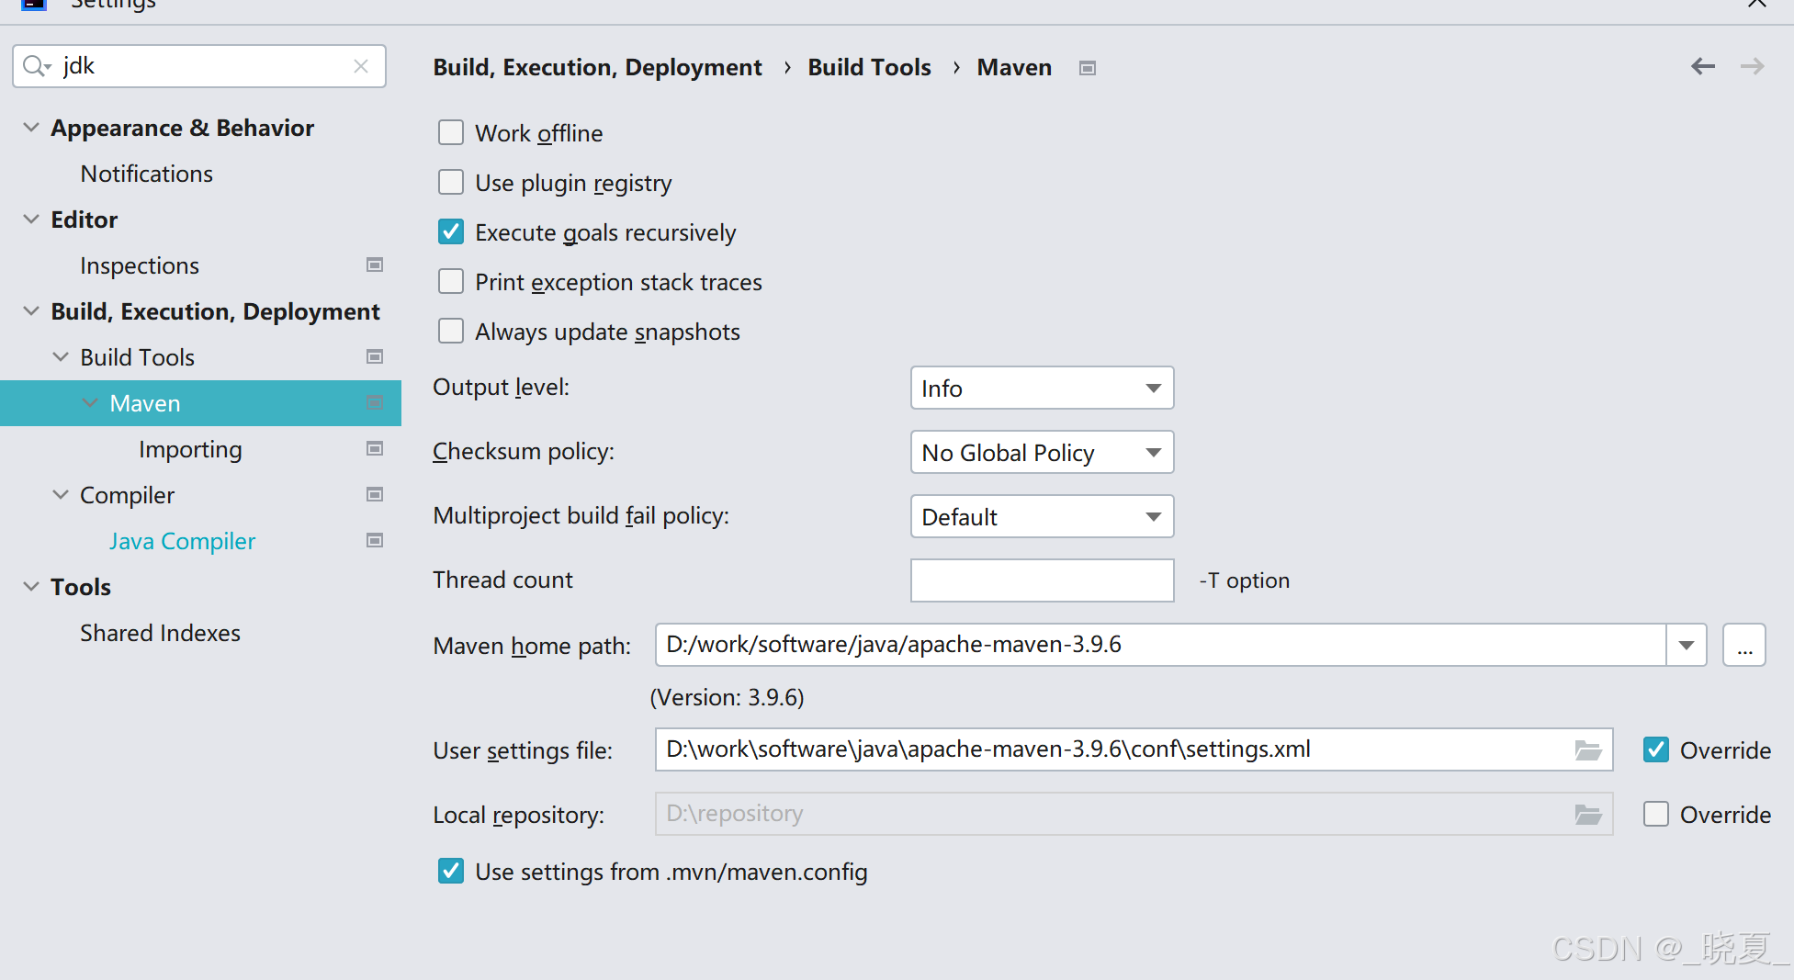The height and width of the screenshot is (980, 1794).
Task: Open Checksum policy dropdown
Action: 1042,452
